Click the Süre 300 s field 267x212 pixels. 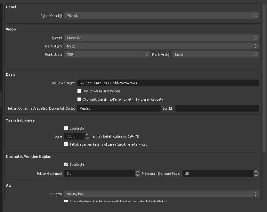[74, 136]
